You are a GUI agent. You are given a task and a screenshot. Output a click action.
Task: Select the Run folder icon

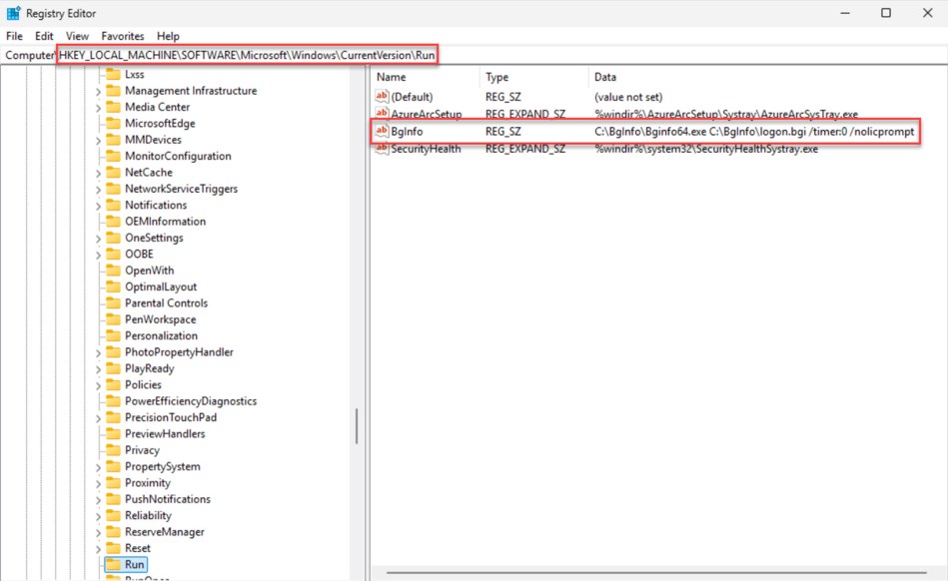tap(113, 564)
